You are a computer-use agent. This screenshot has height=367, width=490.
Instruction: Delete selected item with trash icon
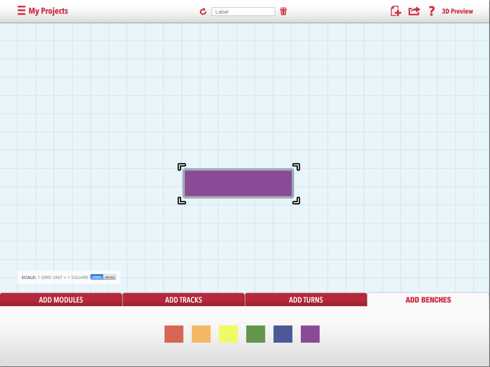(283, 11)
